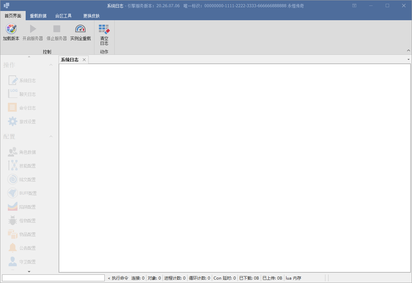Stop the server with 停止服务器
412x283 pixels.
57,33
